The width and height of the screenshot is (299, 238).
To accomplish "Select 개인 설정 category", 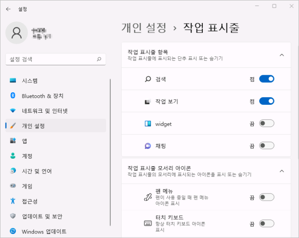I will [x=56, y=126].
